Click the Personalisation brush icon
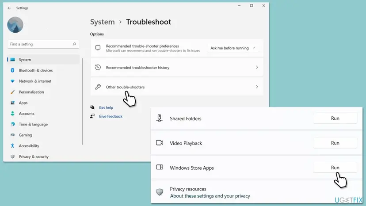The width and height of the screenshot is (366, 206). click(13, 92)
